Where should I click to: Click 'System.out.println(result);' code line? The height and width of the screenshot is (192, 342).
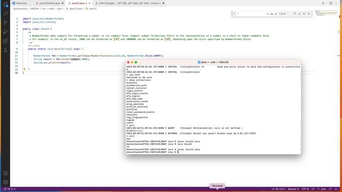[52, 62]
